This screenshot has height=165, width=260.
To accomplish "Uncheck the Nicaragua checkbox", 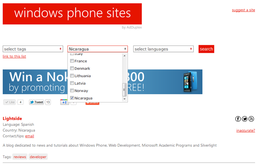I will point(72,98).
